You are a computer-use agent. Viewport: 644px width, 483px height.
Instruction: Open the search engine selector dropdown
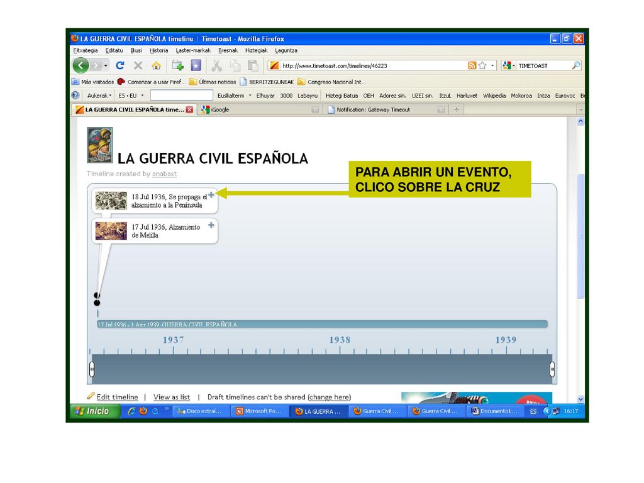tap(508, 65)
